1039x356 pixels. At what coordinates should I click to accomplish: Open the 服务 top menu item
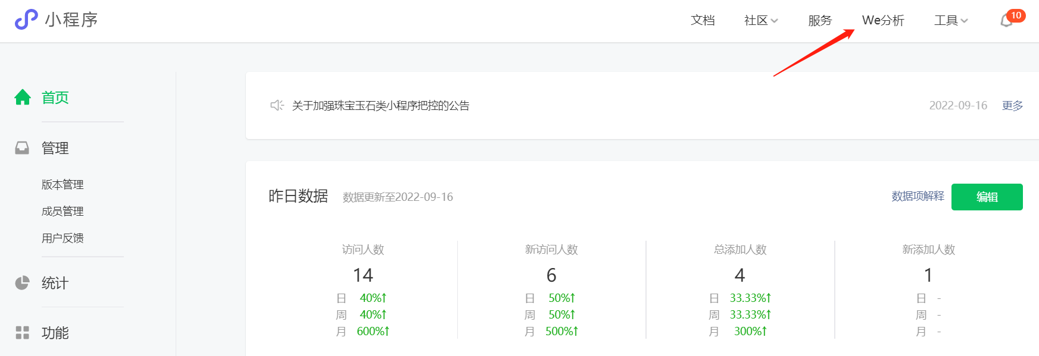point(820,21)
